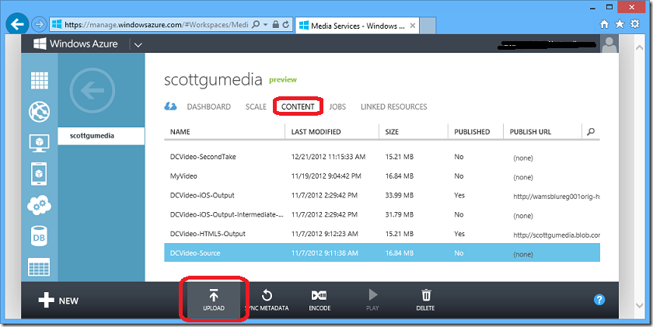Click the scrollbar down arrow
653x327 pixels.
(640, 306)
